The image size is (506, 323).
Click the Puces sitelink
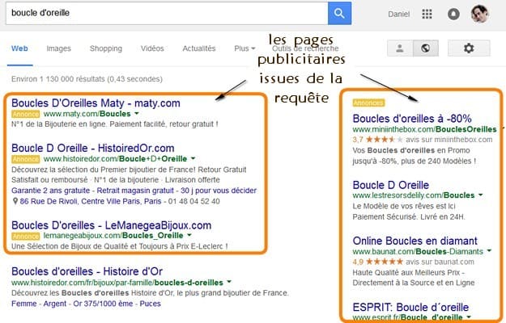[150, 304]
